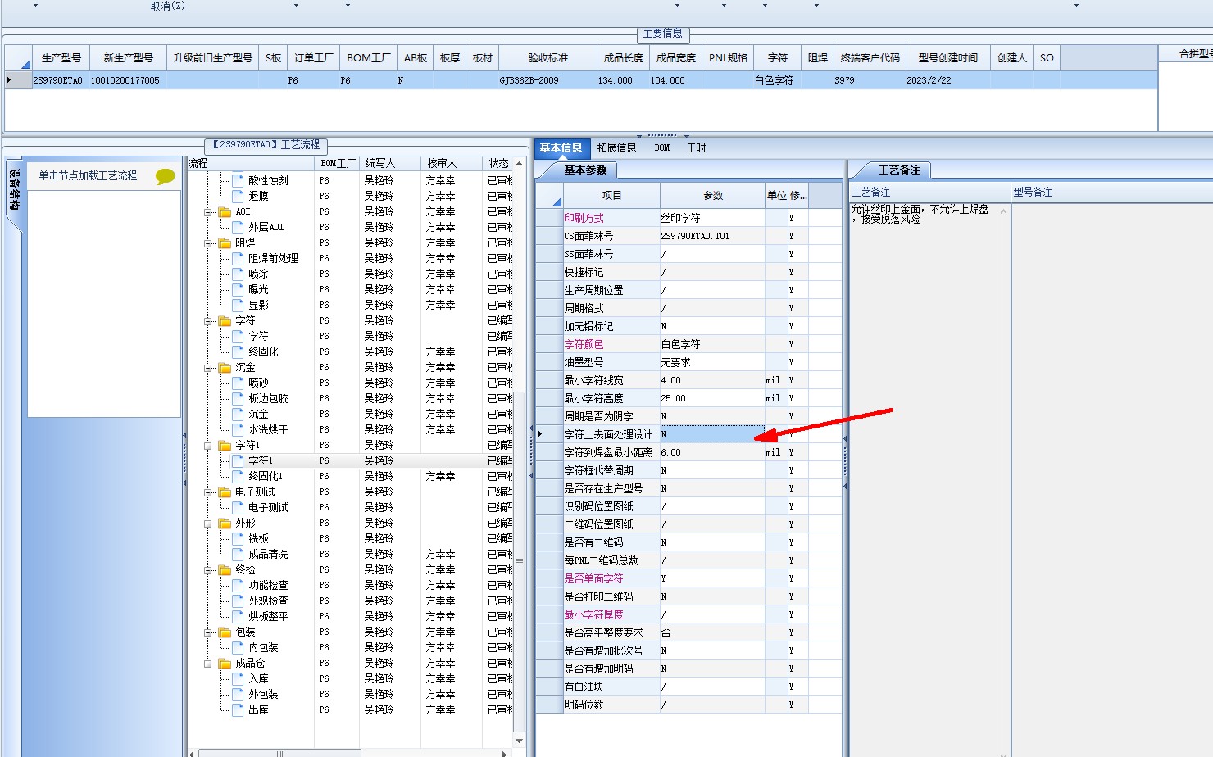Select the 入库 step in the tree
Screen dimensions: 1213x757
pos(258,678)
